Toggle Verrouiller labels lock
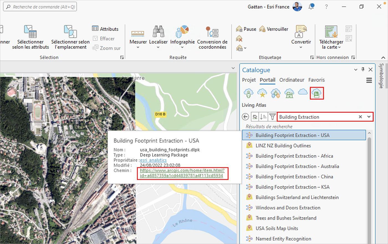The image size is (388, 244). coord(274,29)
